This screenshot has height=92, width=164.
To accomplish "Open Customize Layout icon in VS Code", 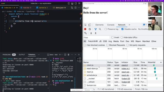I will click(79, 3).
